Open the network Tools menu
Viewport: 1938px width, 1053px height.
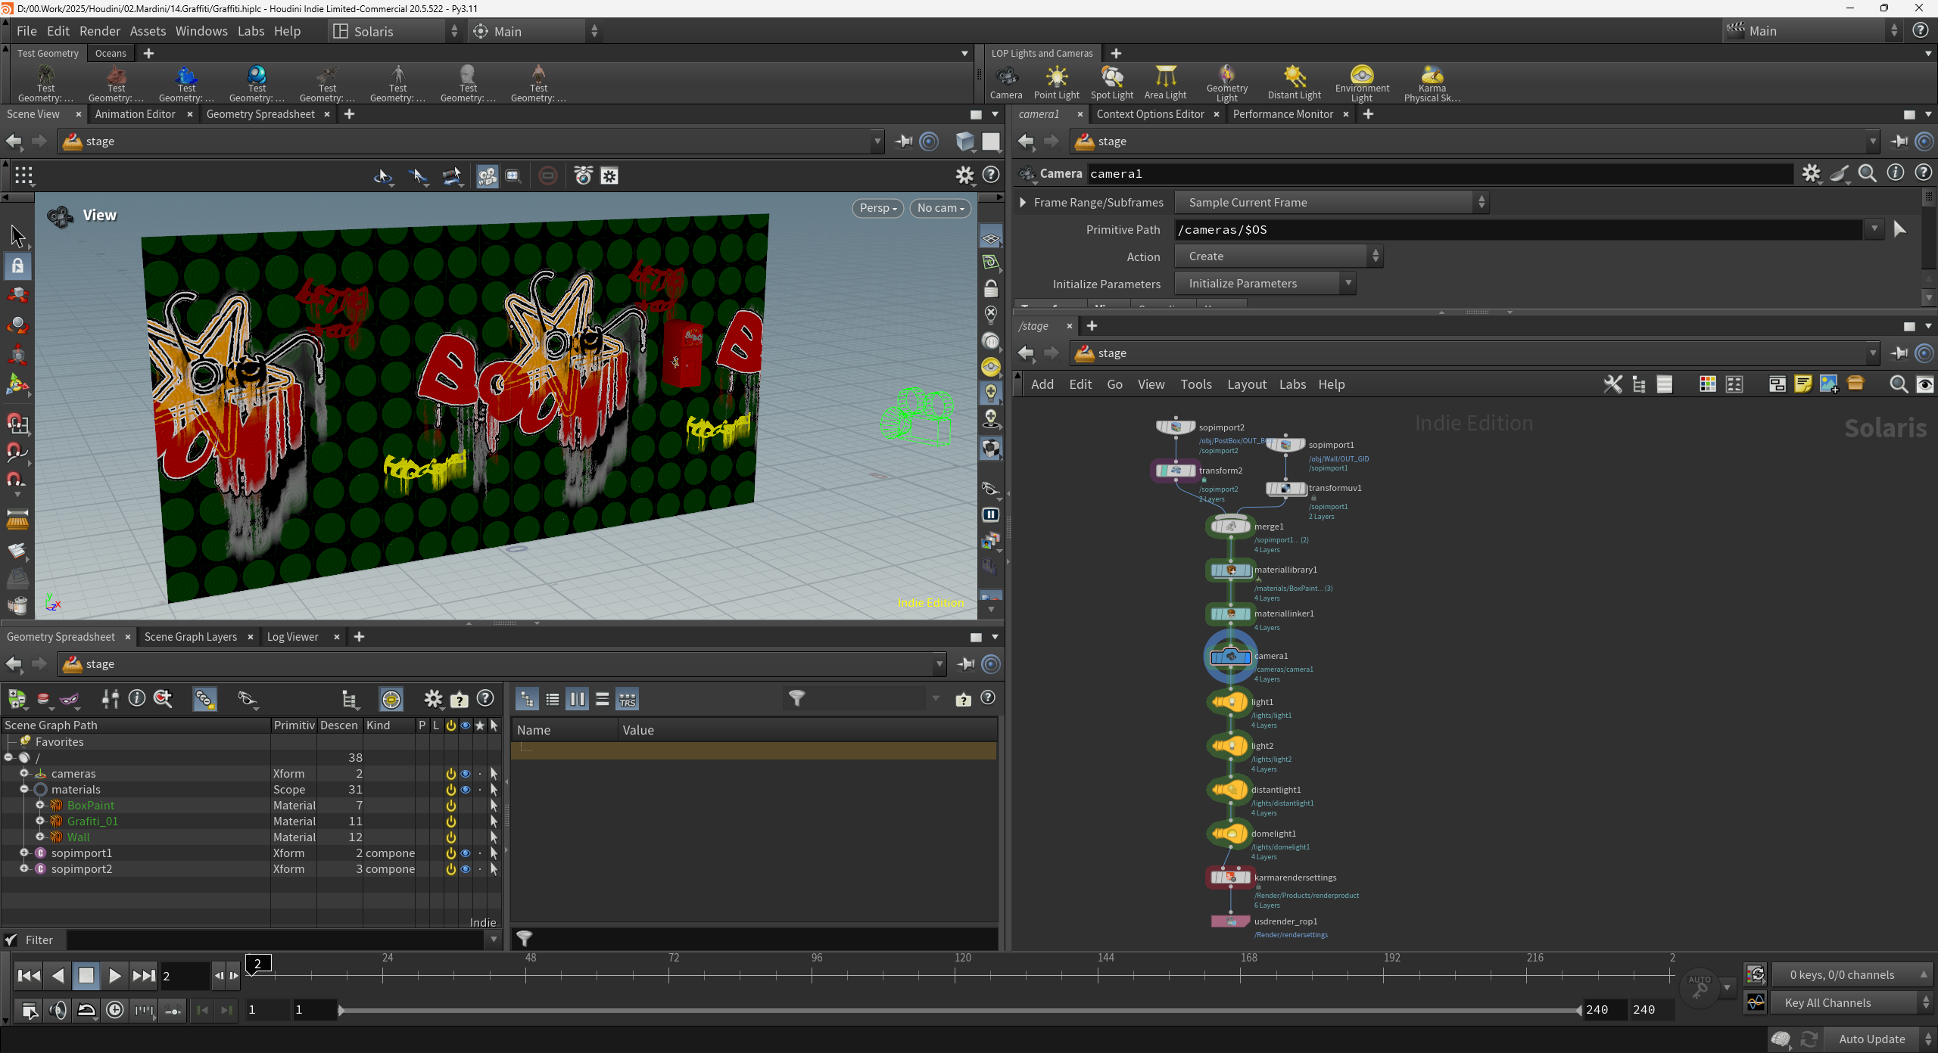[1196, 384]
